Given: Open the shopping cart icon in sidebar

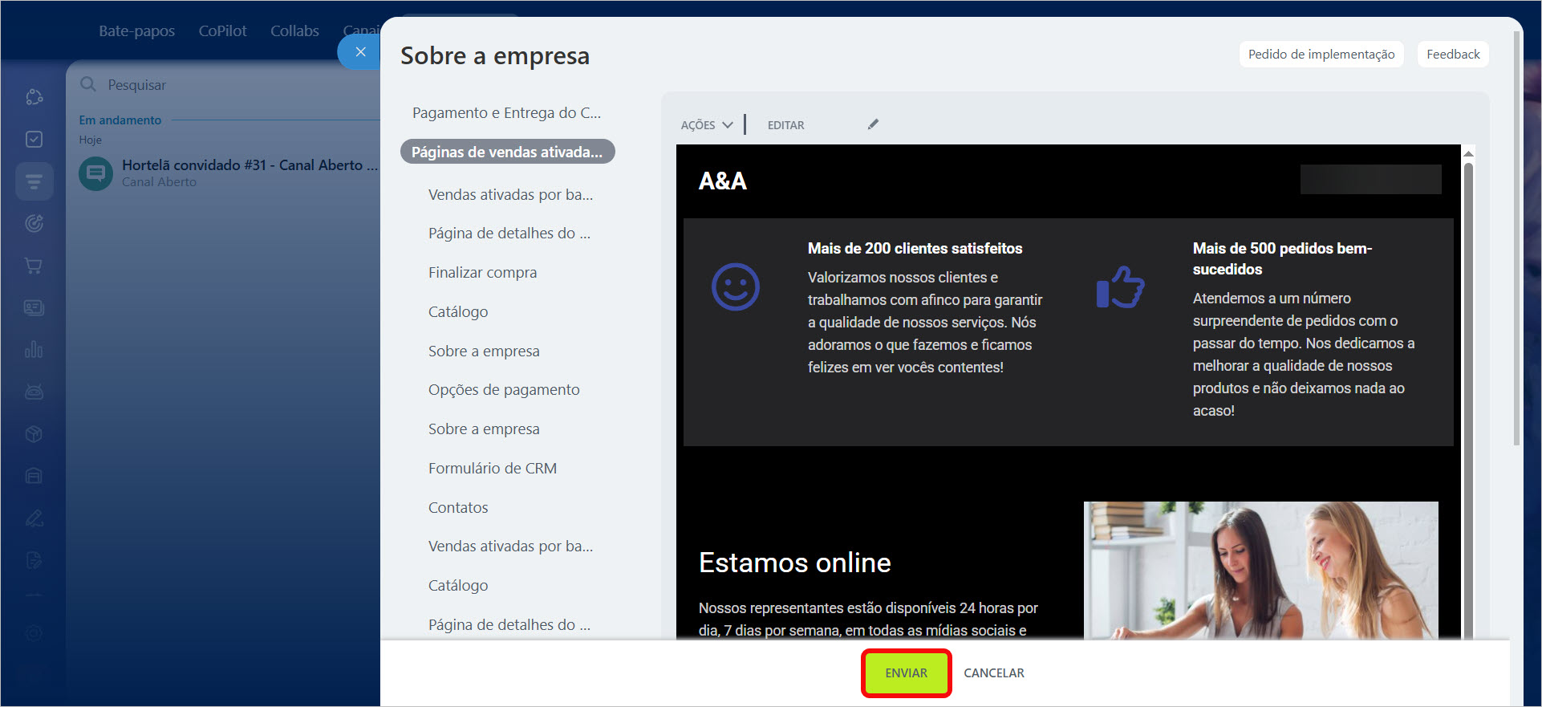Looking at the screenshot, I should tap(34, 266).
